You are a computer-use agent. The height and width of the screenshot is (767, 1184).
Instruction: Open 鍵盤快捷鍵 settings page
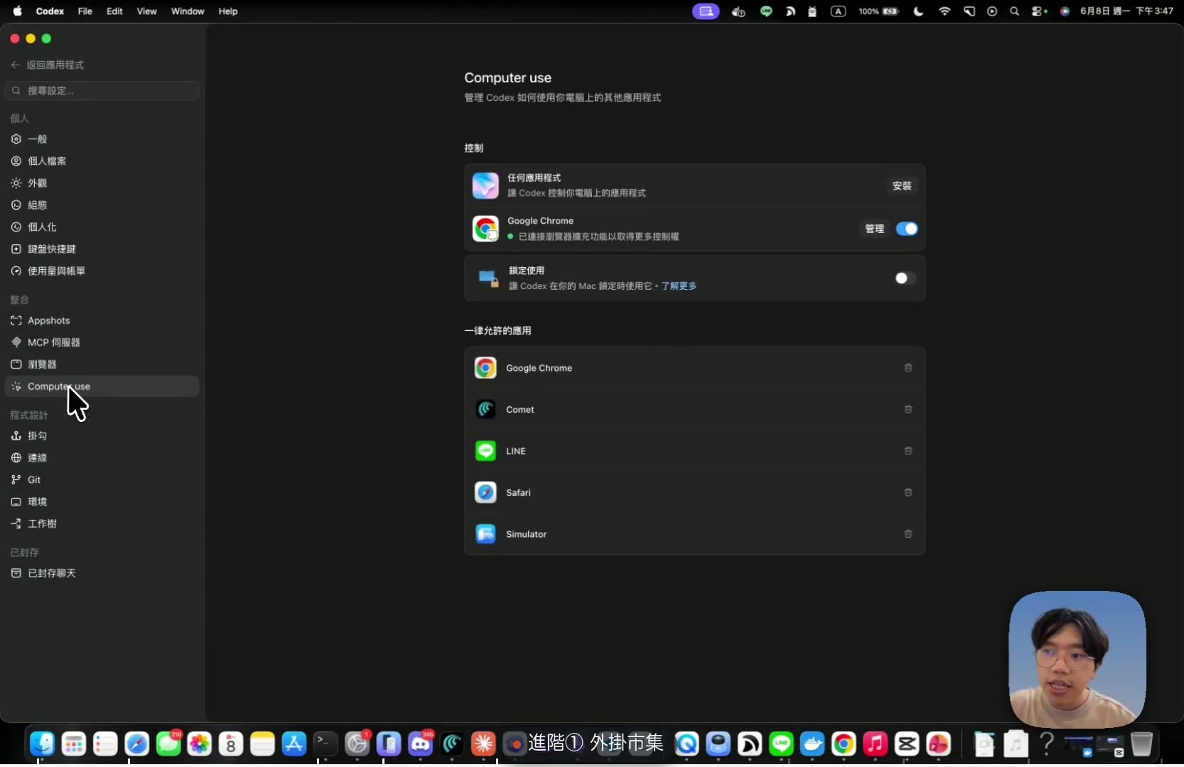click(x=102, y=249)
